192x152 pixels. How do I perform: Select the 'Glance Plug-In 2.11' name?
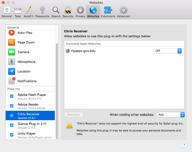point(32,124)
